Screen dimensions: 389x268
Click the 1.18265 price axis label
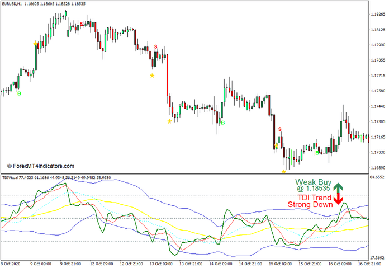(378, 15)
